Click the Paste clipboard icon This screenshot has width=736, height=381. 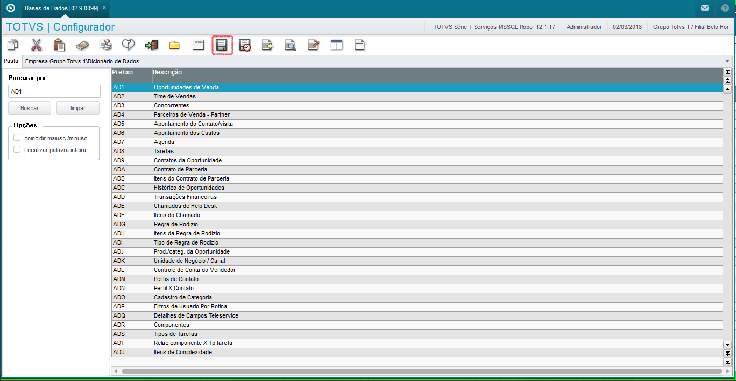point(59,45)
